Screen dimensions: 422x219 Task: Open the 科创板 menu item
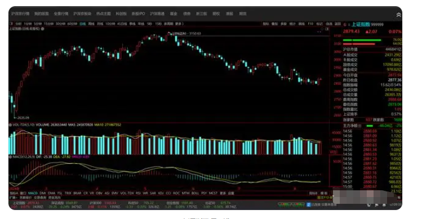(121, 14)
